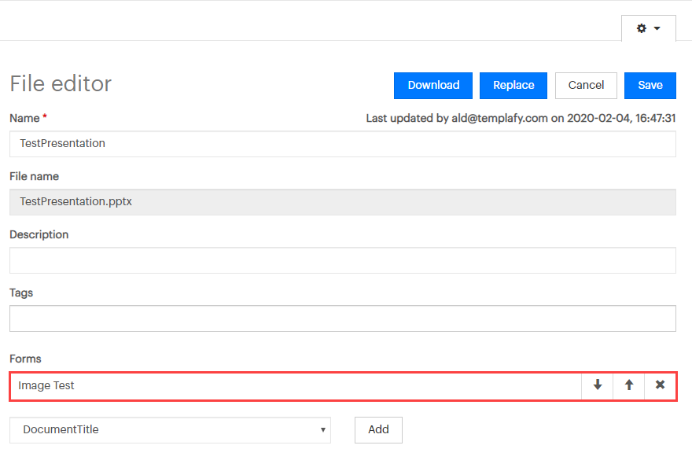Open the settings gear menu

[x=648, y=28]
